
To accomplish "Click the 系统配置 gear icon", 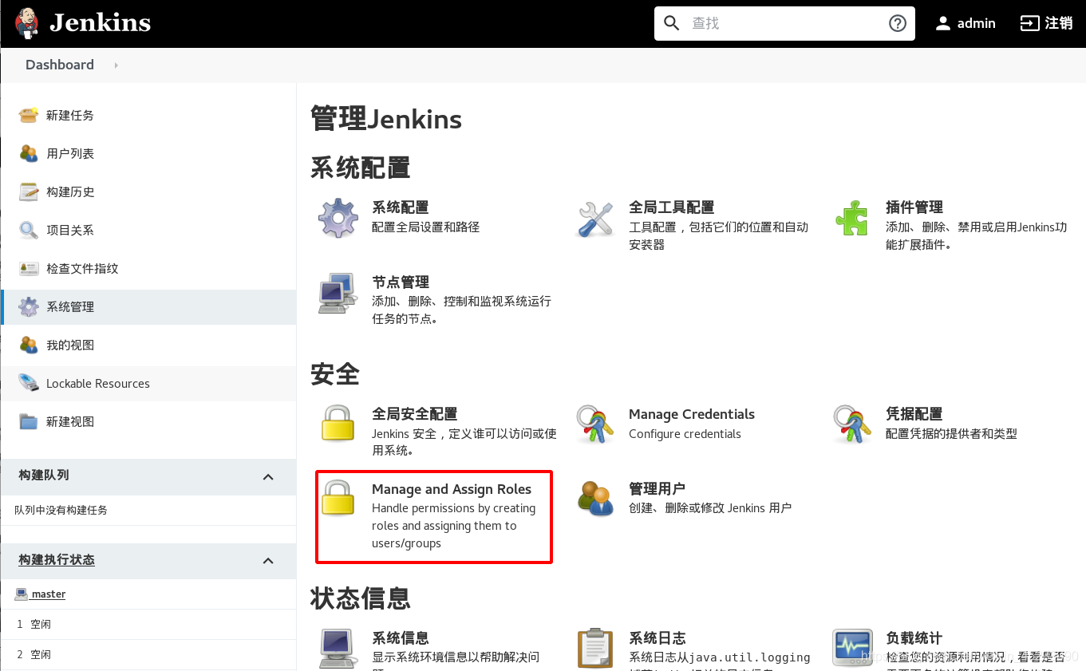I will click(338, 219).
